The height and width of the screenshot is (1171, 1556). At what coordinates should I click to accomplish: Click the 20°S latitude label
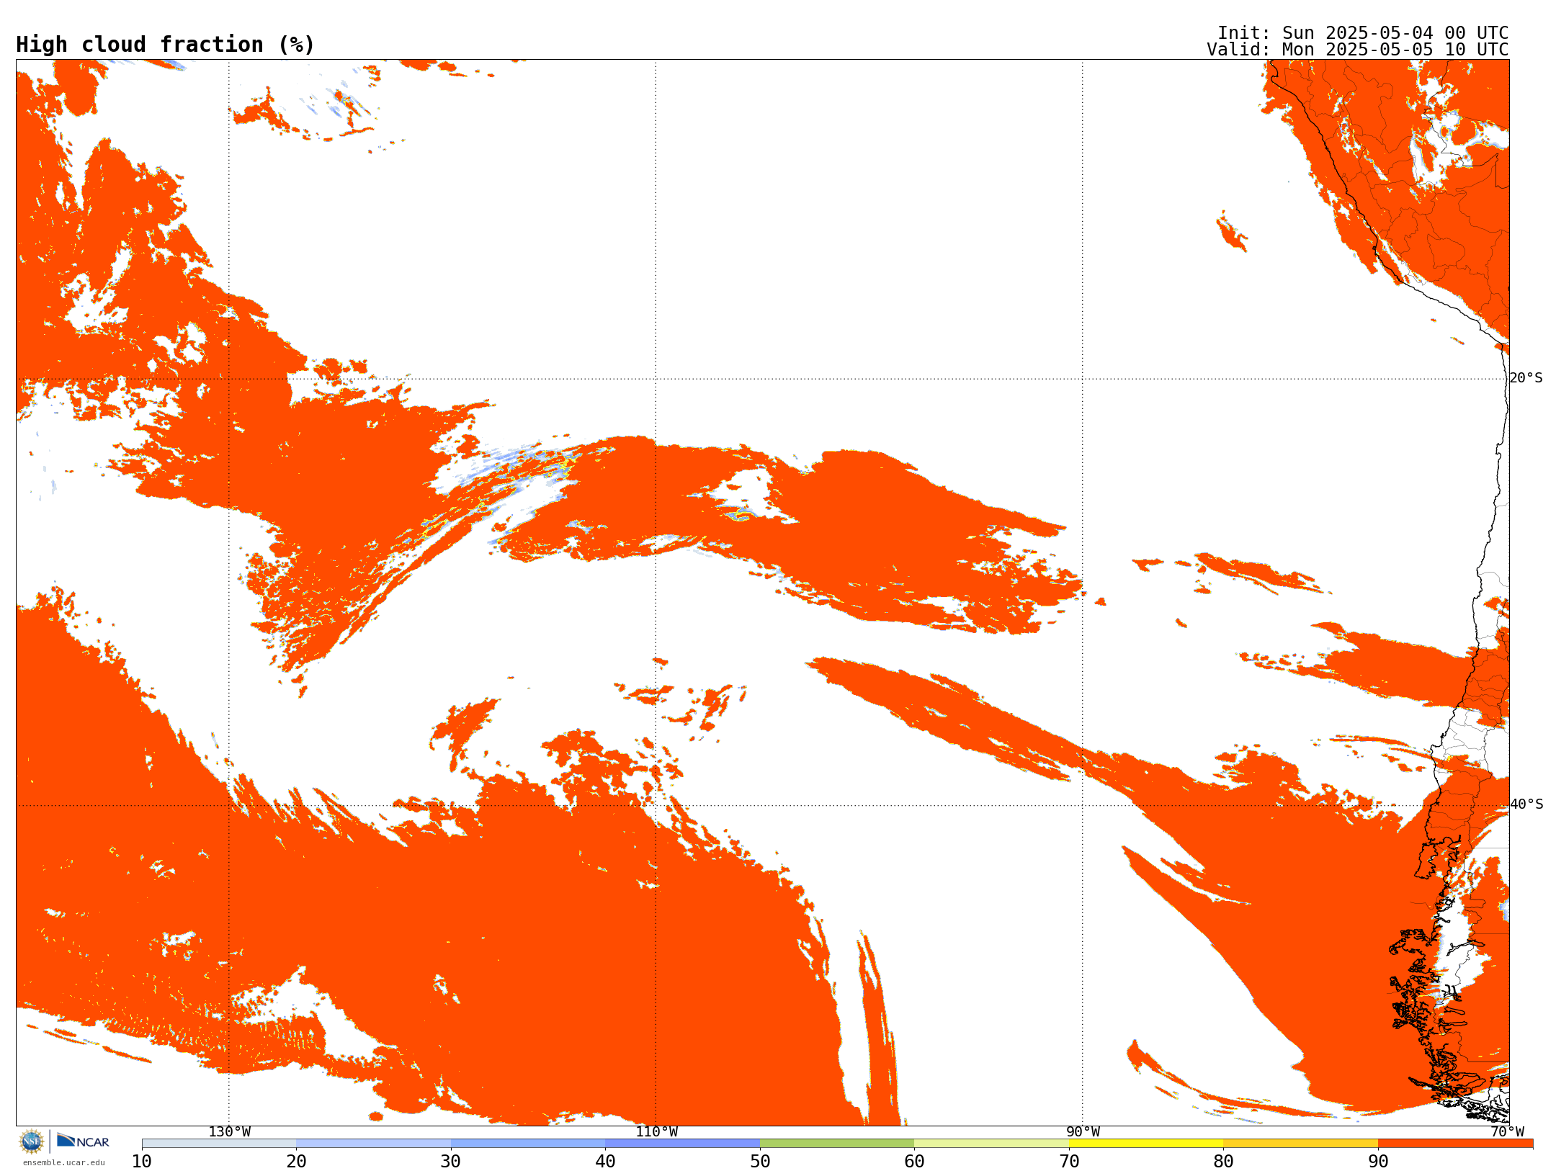point(1526,378)
